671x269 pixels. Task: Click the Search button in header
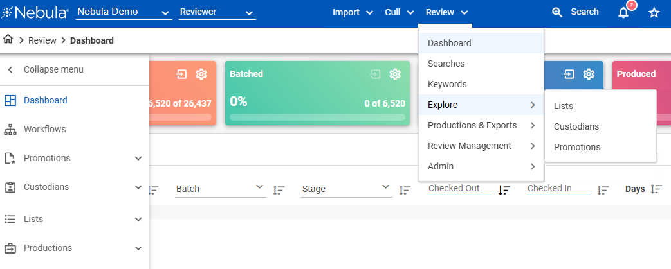point(575,12)
